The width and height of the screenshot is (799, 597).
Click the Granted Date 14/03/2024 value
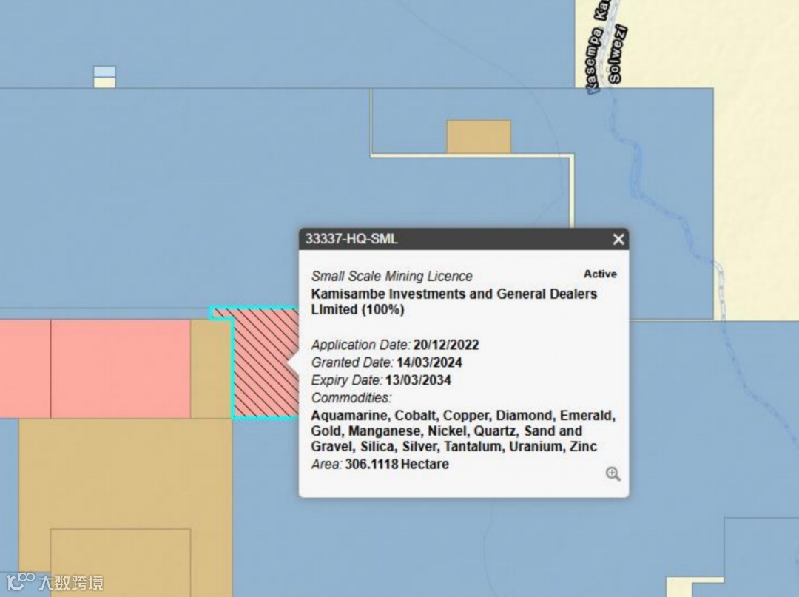(x=429, y=362)
